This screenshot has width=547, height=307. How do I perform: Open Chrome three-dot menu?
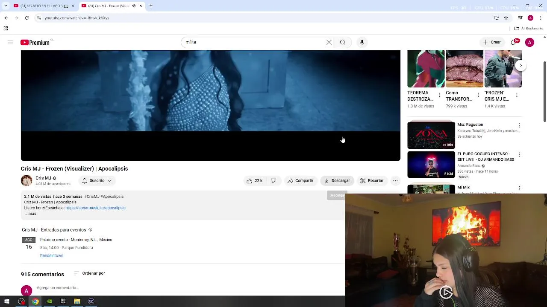(541, 18)
